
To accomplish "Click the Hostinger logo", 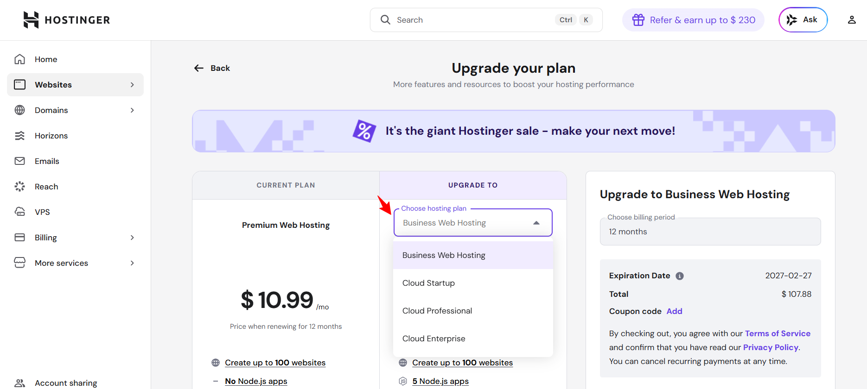I will [67, 20].
